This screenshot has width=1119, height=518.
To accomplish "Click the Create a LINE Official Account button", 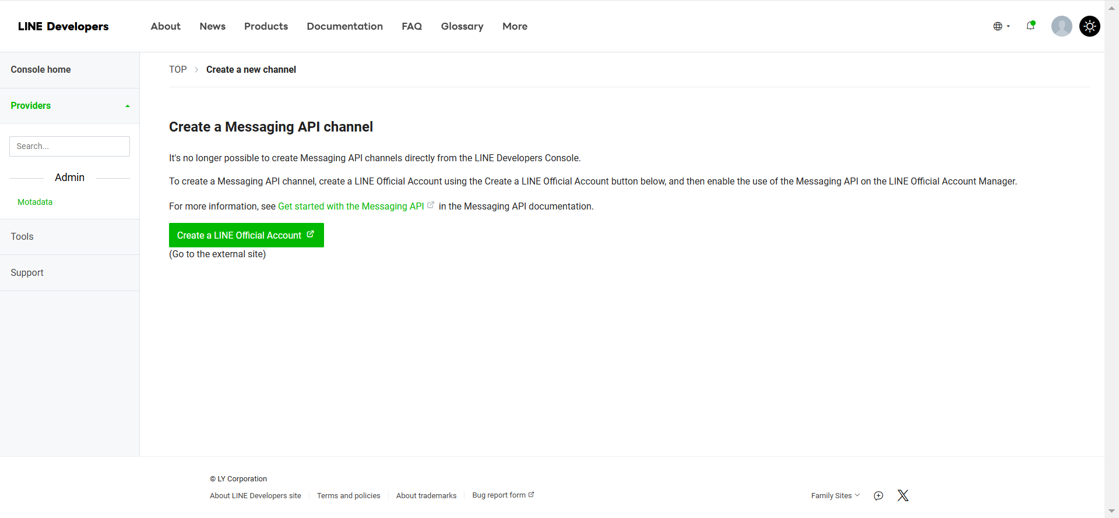I will [x=246, y=235].
